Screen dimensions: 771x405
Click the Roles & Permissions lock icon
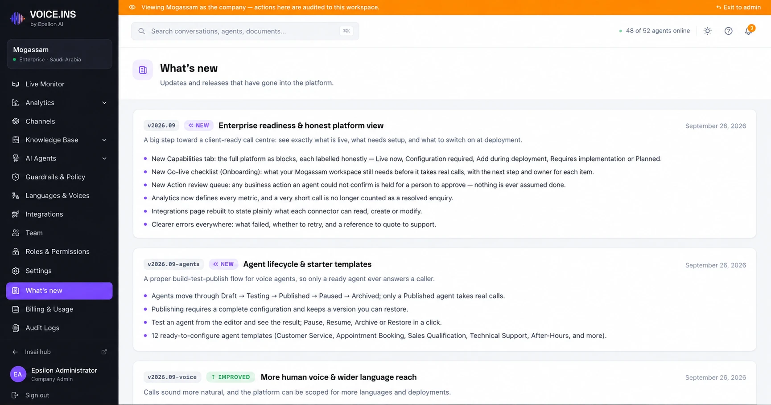(16, 251)
